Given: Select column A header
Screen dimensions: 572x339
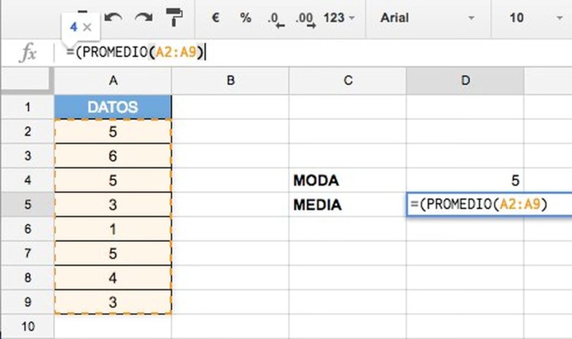Looking at the screenshot, I should [113, 81].
